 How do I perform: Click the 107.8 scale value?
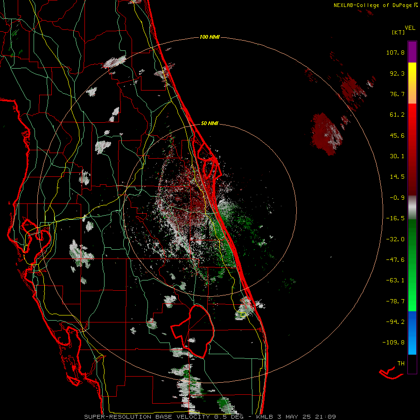click(x=395, y=52)
